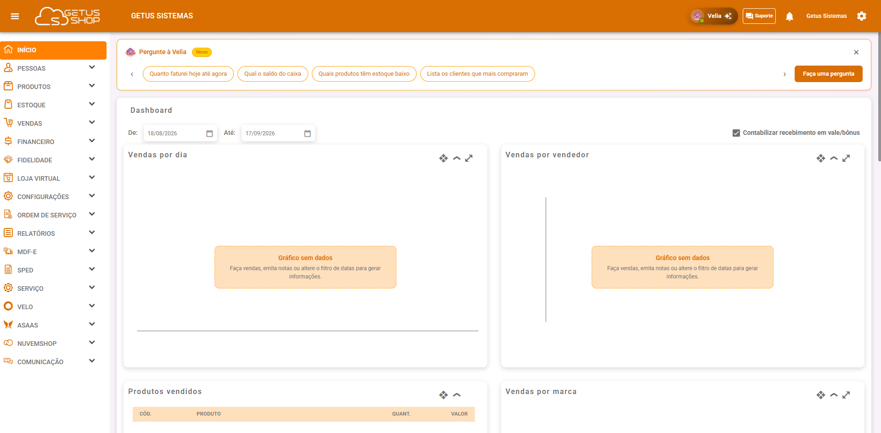The height and width of the screenshot is (433, 881).
Task: Click move icon on Vendas por marca
Action: click(821, 395)
